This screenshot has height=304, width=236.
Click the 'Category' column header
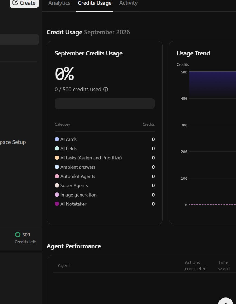tap(62, 125)
